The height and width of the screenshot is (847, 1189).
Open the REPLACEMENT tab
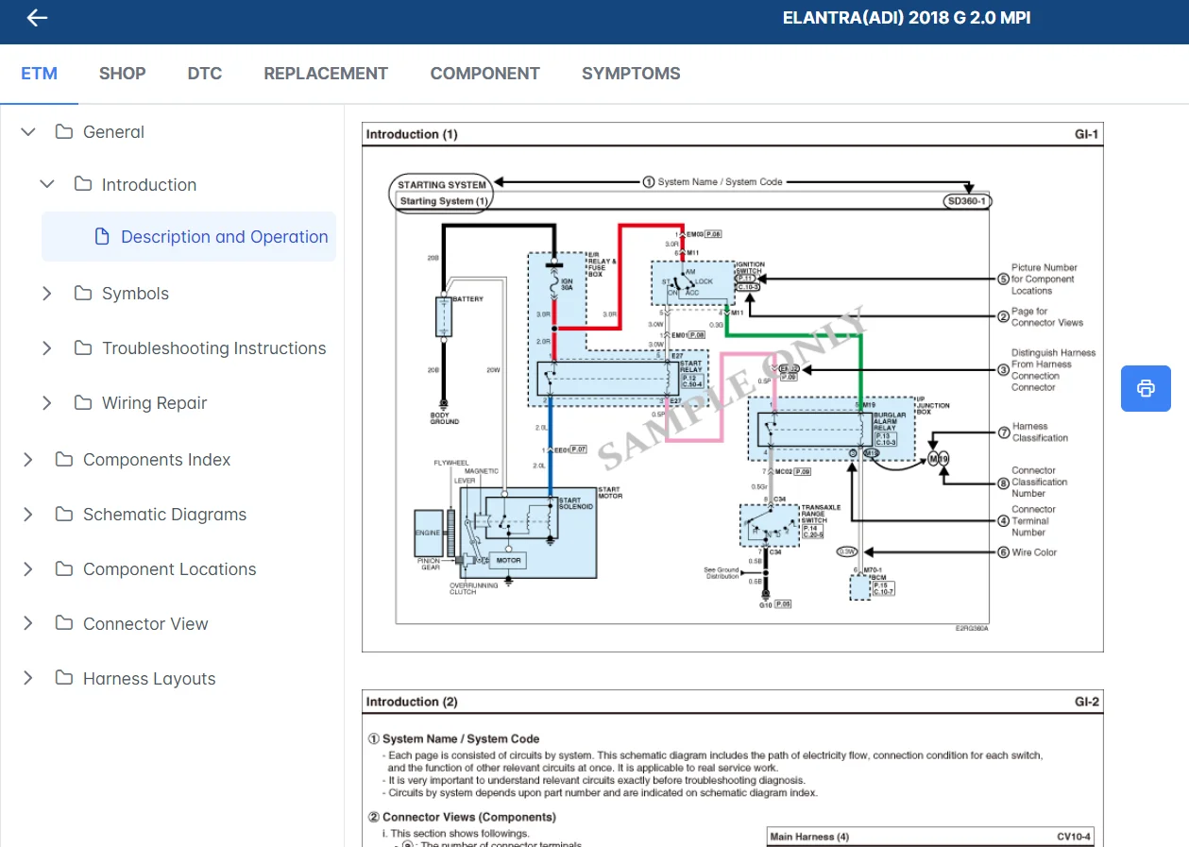(x=326, y=74)
